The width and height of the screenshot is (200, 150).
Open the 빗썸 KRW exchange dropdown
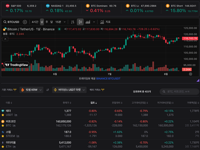31,90
